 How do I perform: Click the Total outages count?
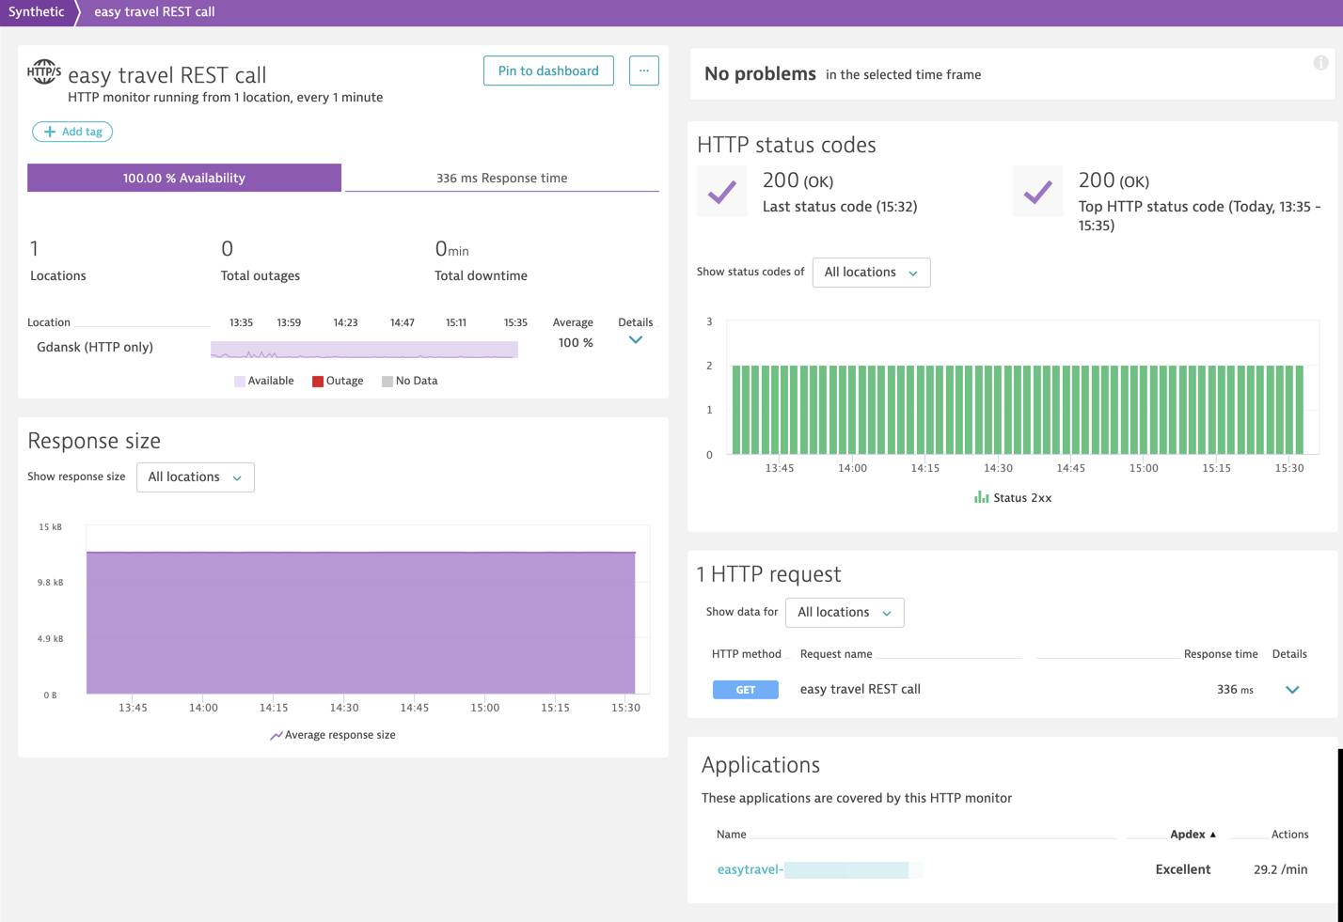[227, 249]
